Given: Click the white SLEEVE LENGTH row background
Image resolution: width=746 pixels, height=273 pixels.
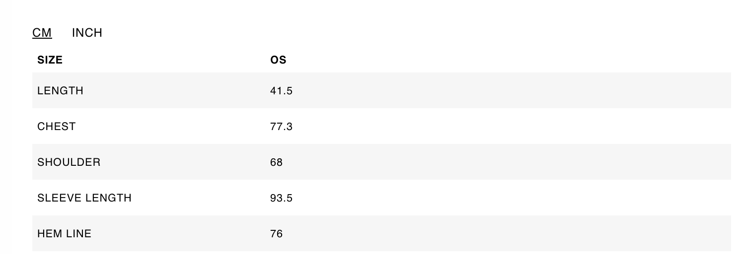Looking at the screenshot, I should coord(497,198).
